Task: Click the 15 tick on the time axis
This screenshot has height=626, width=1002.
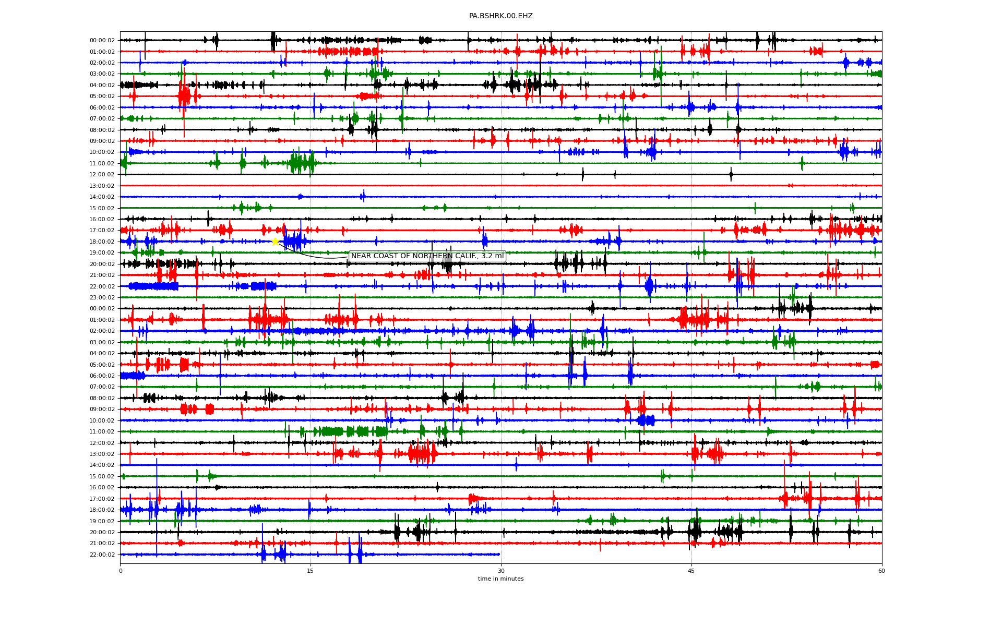Action: [311, 571]
